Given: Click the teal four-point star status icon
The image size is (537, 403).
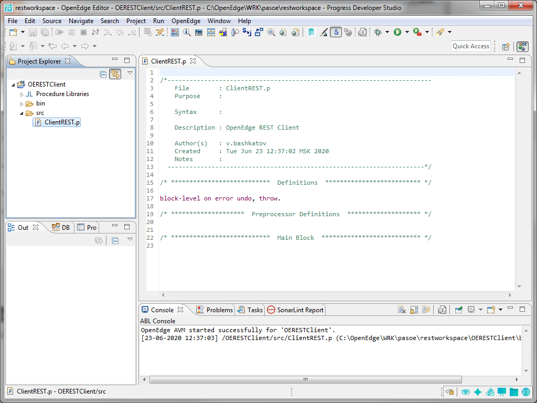Looking at the screenshot, I should point(478,391).
